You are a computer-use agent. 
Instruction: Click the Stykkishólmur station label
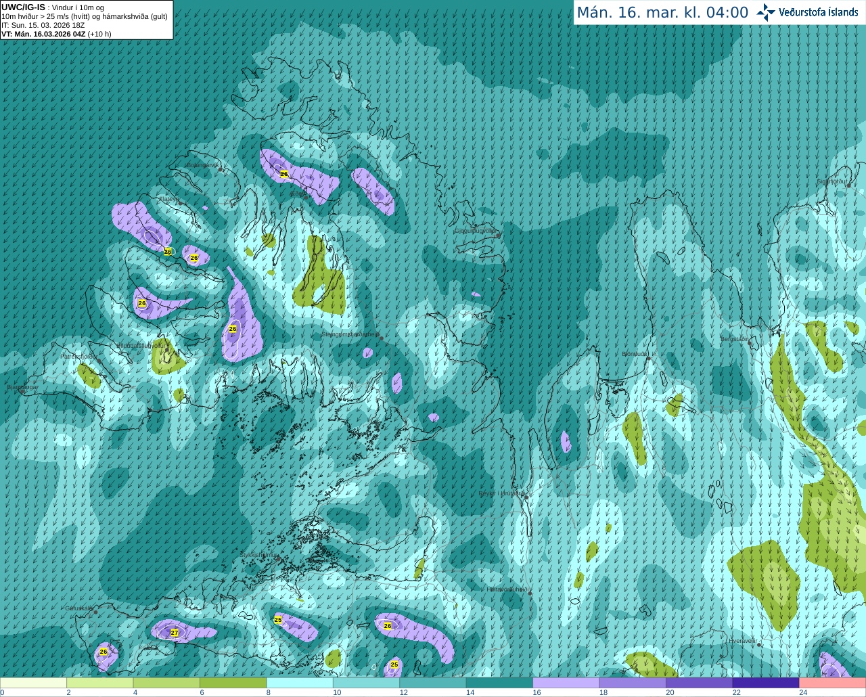click(x=259, y=554)
